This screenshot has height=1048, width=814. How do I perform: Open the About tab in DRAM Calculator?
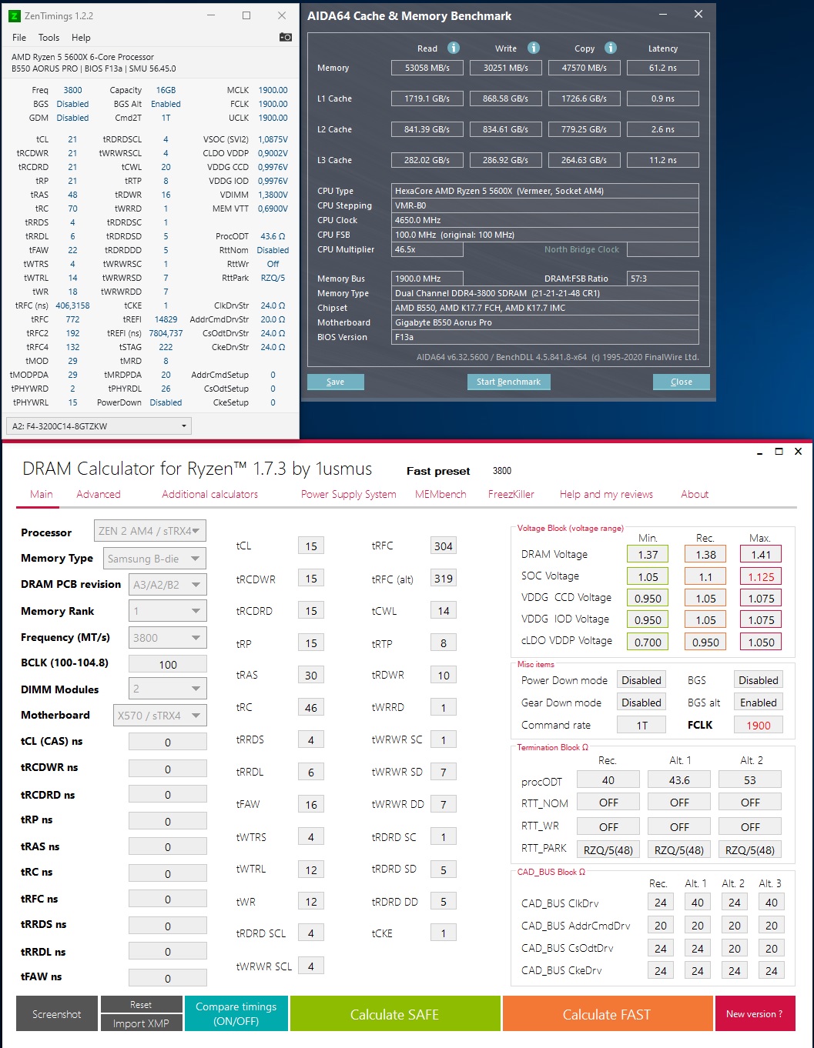coord(695,494)
